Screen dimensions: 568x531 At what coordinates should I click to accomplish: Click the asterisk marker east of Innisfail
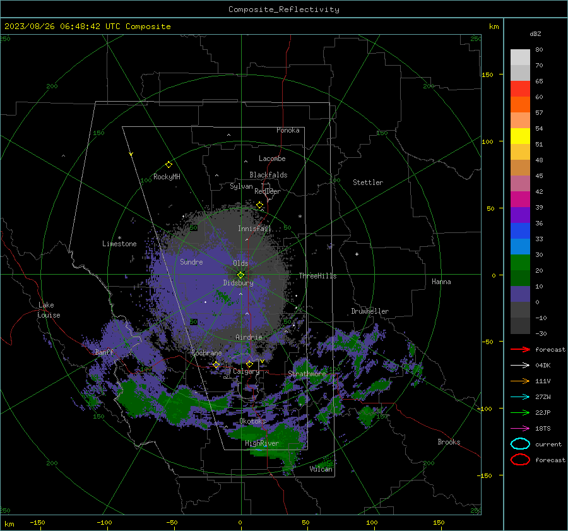tap(300, 217)
